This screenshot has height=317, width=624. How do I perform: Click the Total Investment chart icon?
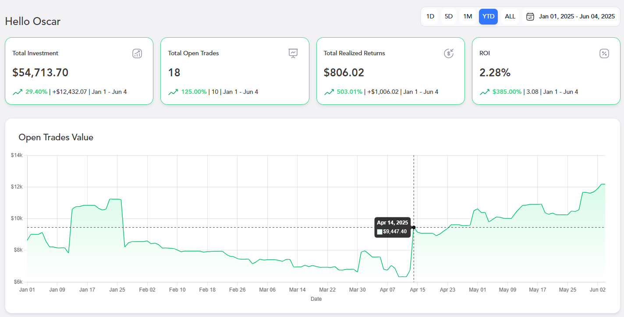[x=137, y=53]
